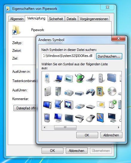This screenshot has width=131, height=163.
Task: Choose the computer mouse icon
Action: 90,118
